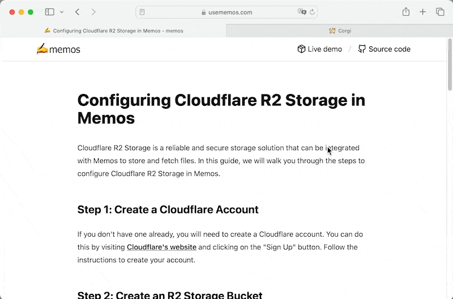Image resolution: width=453 pixels, height=299 pixels.
Task: Click the translate icon in address bar
Action: click(x=302, y=12)
